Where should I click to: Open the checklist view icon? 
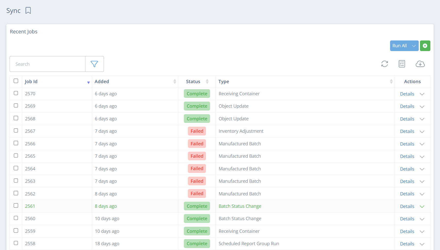(x=402, y=64)
